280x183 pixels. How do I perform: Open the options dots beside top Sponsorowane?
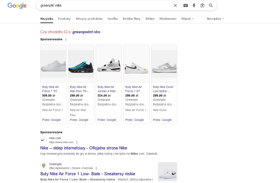pyautogui.click(x=66, y=40)
